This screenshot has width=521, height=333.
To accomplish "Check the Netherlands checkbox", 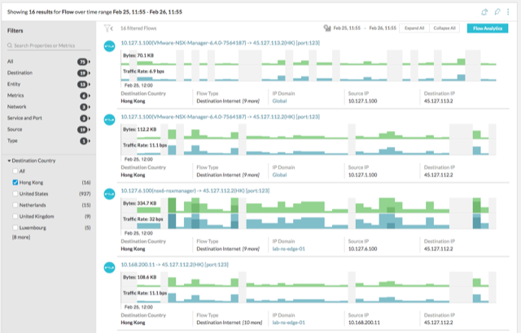I will point(15,205).
